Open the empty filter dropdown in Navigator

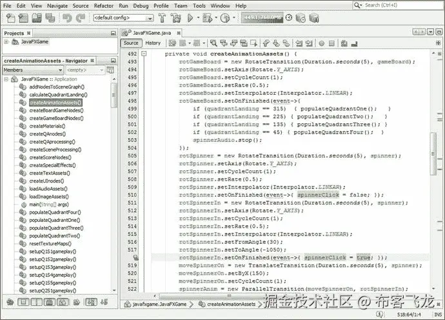pos(85,70)
